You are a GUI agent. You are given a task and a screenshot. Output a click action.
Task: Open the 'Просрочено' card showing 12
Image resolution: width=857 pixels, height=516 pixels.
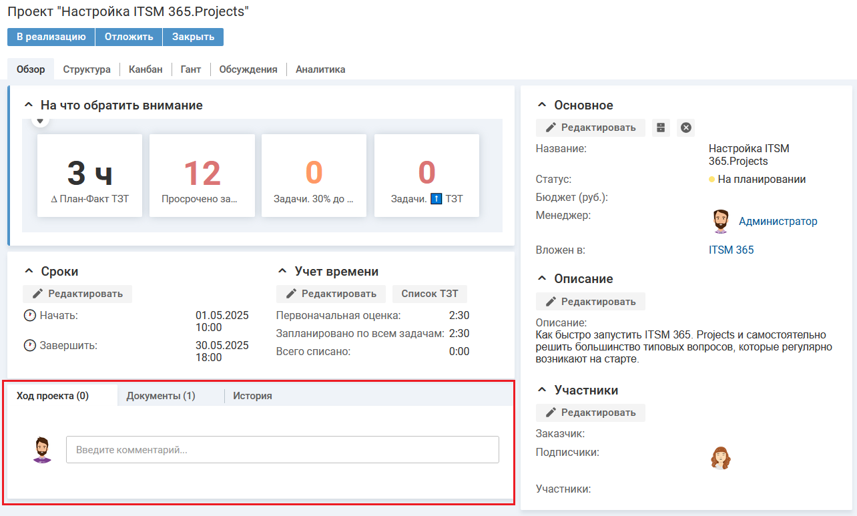point(202,175)
